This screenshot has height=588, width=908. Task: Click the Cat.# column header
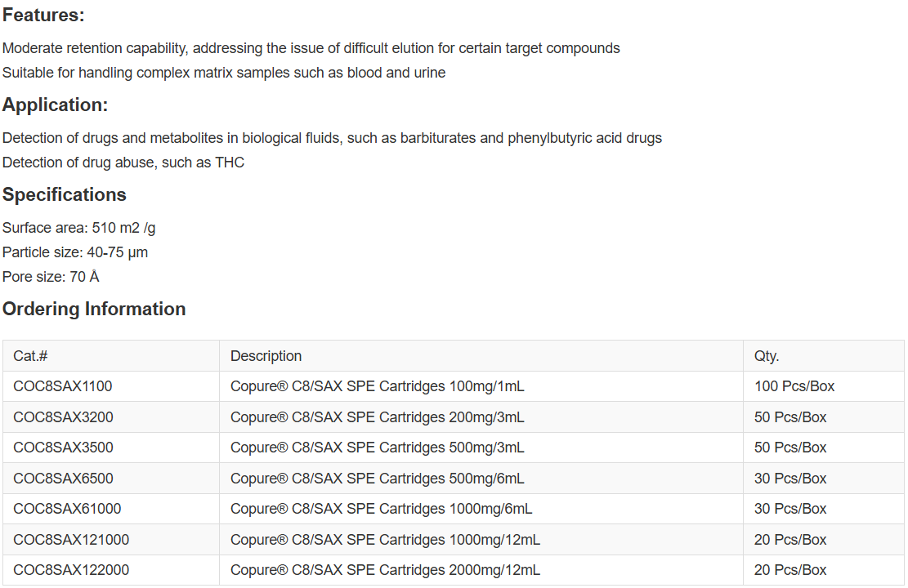(x=31, y=356)
